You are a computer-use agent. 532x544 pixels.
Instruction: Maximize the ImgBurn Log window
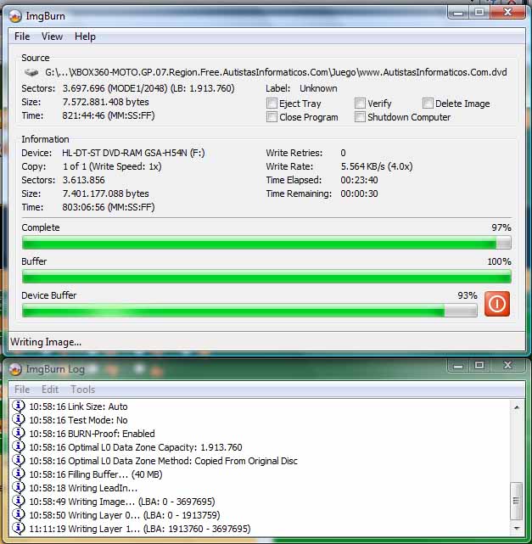tap(479, 366)
